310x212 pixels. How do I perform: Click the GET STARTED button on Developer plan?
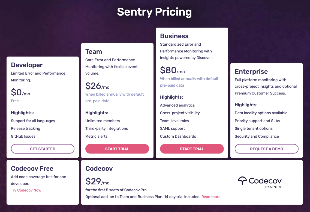[43, 149]
